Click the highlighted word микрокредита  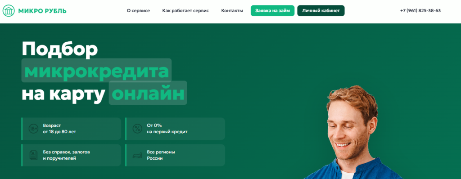[x=96, y=71]
